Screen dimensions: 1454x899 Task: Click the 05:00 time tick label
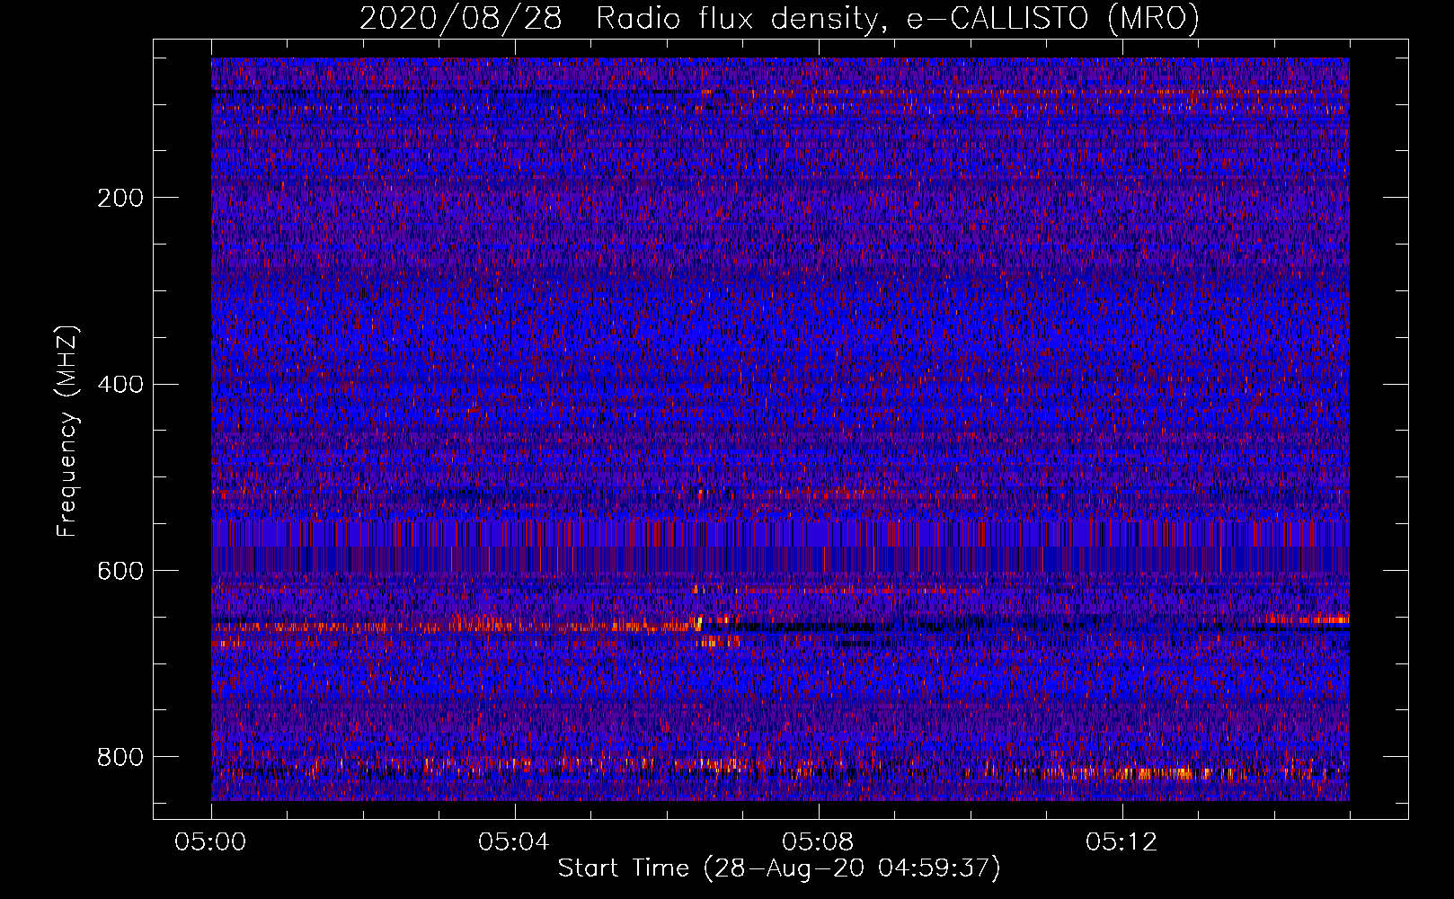210,842
